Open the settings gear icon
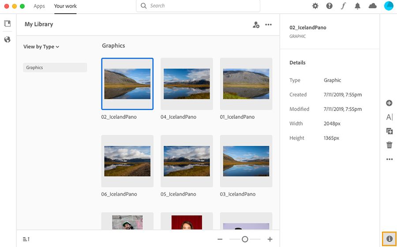Viewport: 397px width, 247px height. 315,6
